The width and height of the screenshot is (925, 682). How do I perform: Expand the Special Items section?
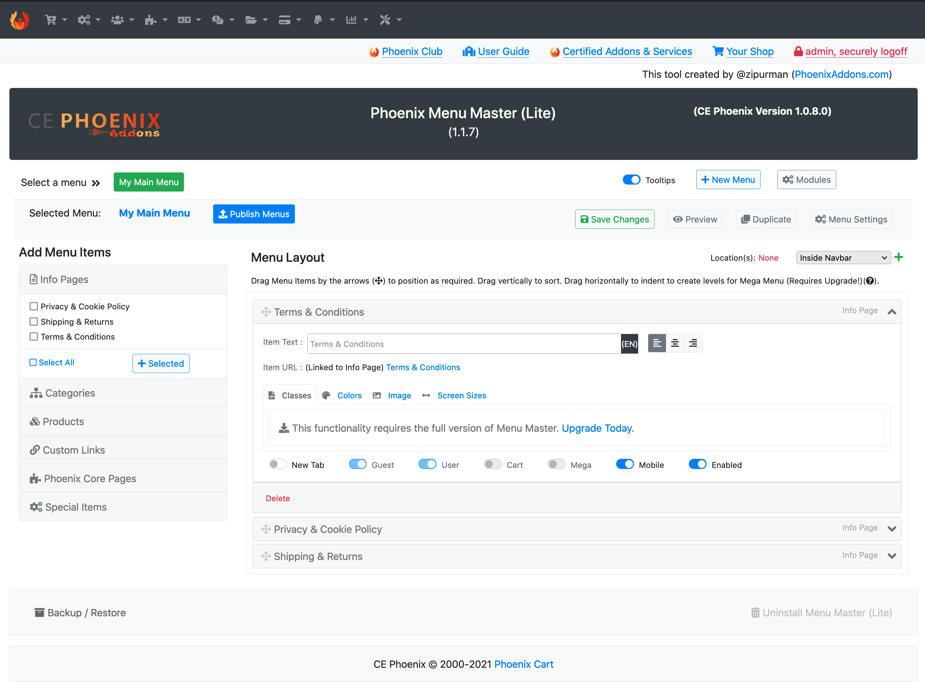(x=123, y=507)
